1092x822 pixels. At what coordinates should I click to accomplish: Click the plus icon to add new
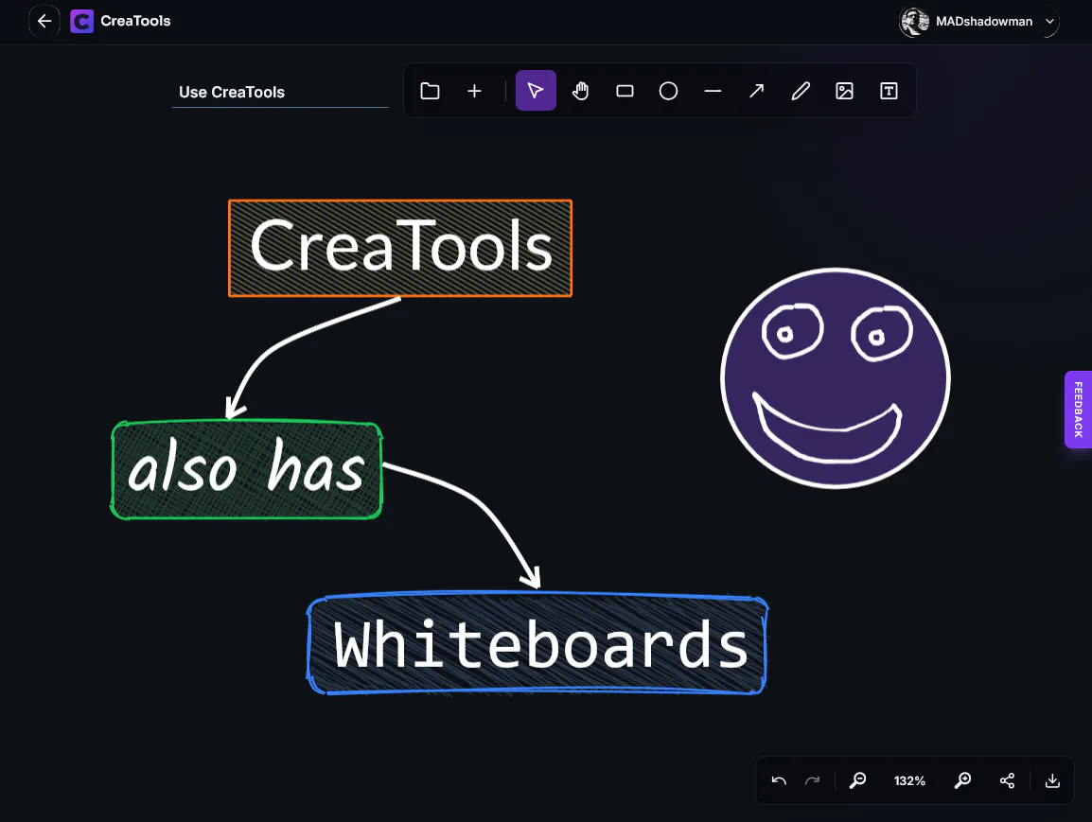click(474, 91)
